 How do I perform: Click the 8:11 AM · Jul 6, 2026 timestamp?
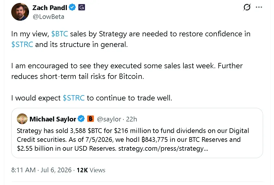click(x=41, y=170)
